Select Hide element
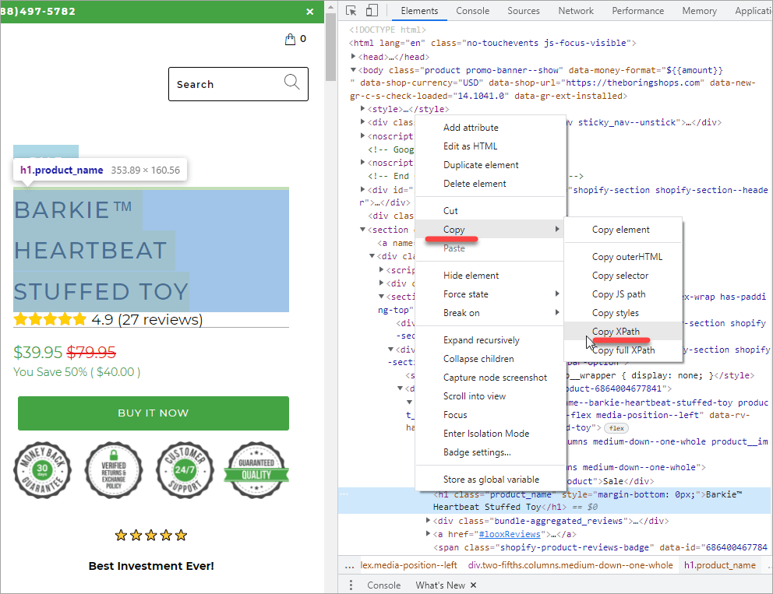 pos(490,276)
